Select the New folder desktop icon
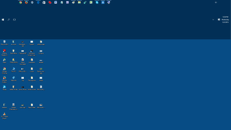Viewport: 231px width, 130px height. (32, 106)
